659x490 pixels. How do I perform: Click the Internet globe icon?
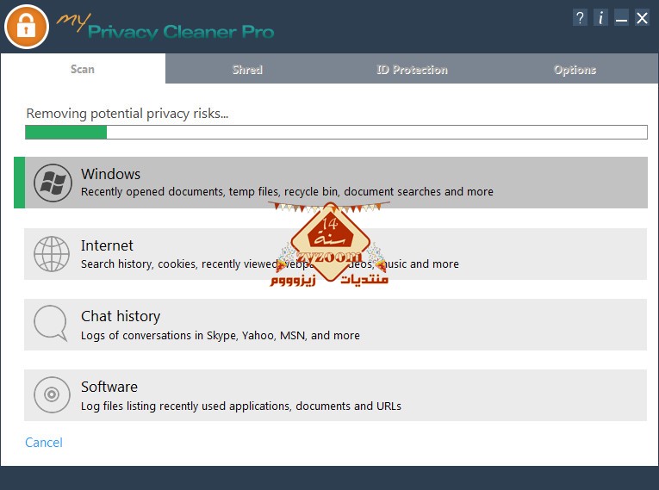(52, 254)
